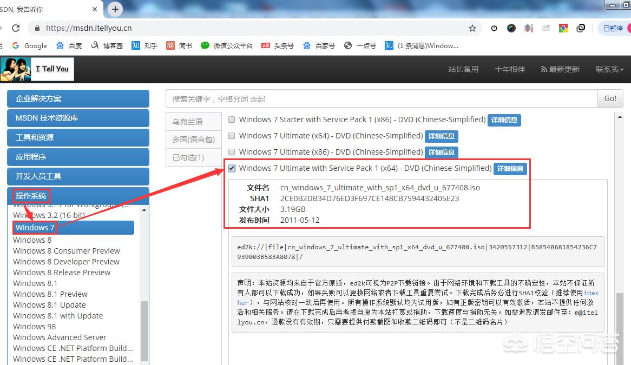Select Windows 7 in the OS list

tap(73, 228)
